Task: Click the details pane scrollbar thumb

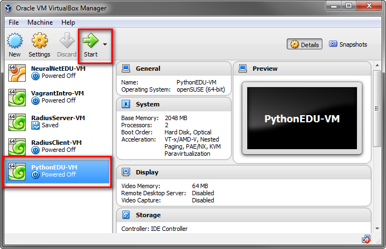Action: point(377,109)
